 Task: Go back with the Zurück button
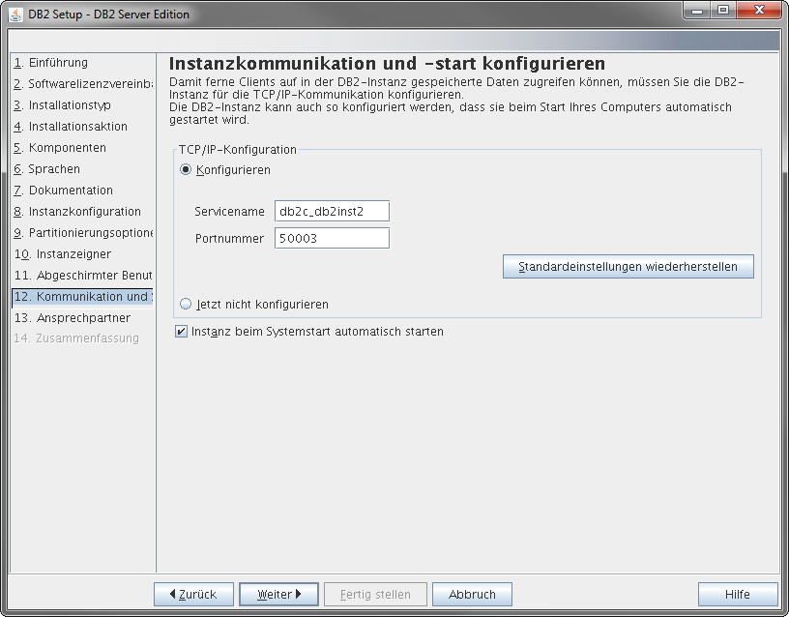click(x=193, y=595)
